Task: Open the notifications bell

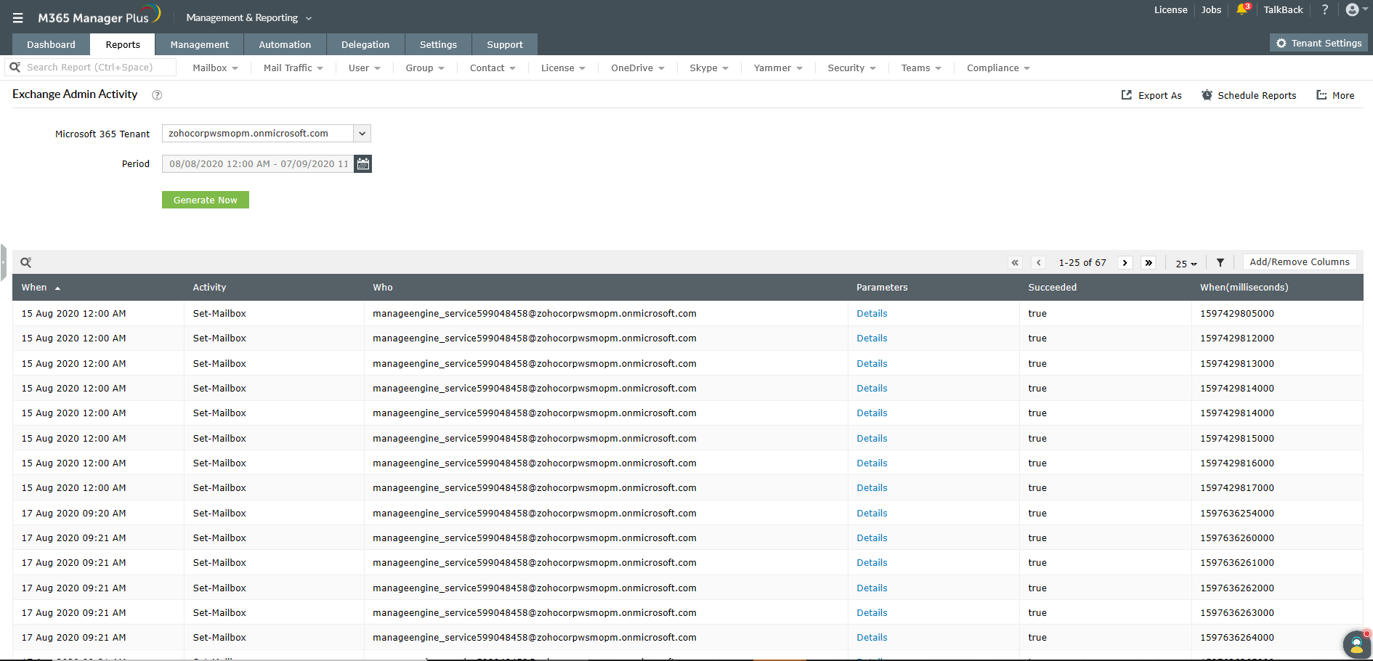Action: (1242, 9)
